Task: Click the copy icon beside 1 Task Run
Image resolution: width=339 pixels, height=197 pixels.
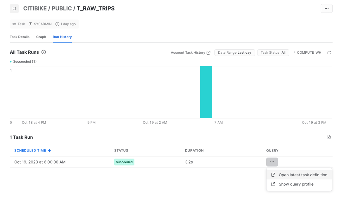Action: click(329, 137)
